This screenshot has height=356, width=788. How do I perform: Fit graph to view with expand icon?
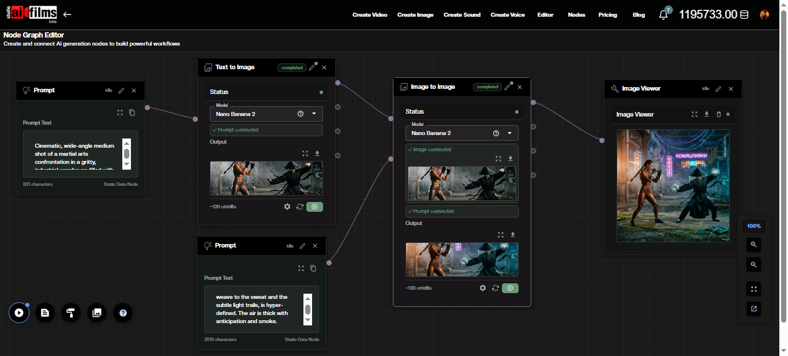753,289
